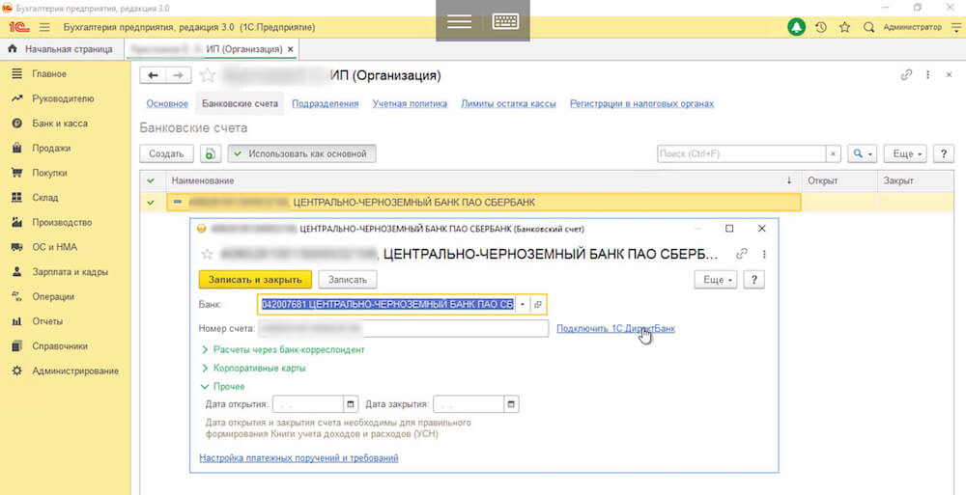Go to Начальная страница tab
966x495 pixels.
62,48
